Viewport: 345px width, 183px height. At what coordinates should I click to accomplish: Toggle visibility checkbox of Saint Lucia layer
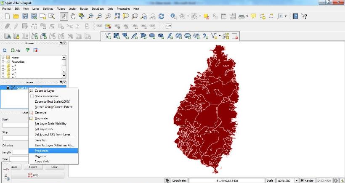click(8, 88)
